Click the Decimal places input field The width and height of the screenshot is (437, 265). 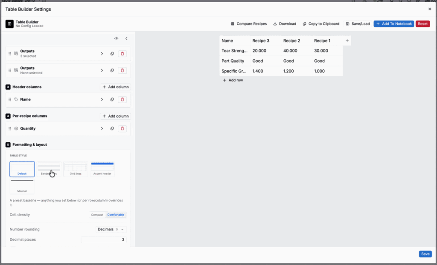[104, 240]
